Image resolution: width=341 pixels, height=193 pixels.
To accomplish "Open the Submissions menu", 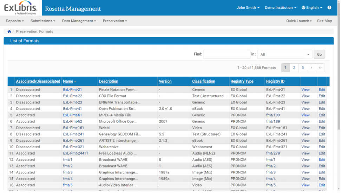I will click(x=43, y=21).
